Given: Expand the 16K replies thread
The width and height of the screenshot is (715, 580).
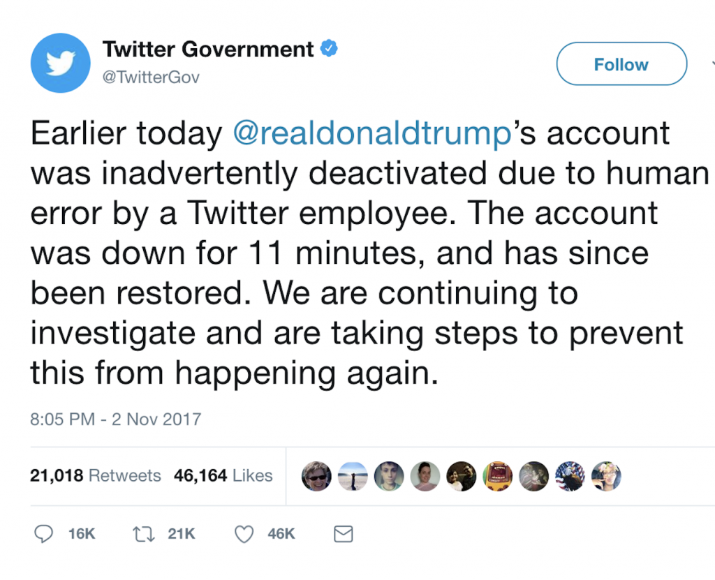Looking at the screenshot, I should click(81, 534).
